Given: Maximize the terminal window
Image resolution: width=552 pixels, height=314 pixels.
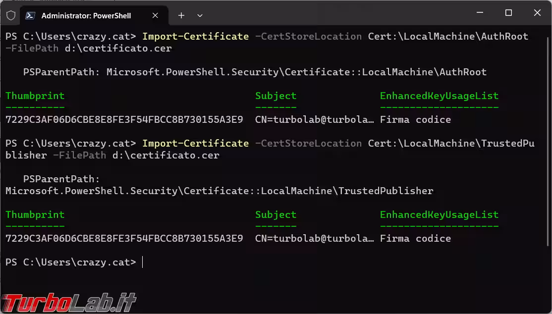Looking at the screenshot, I should tap(508, 13).
